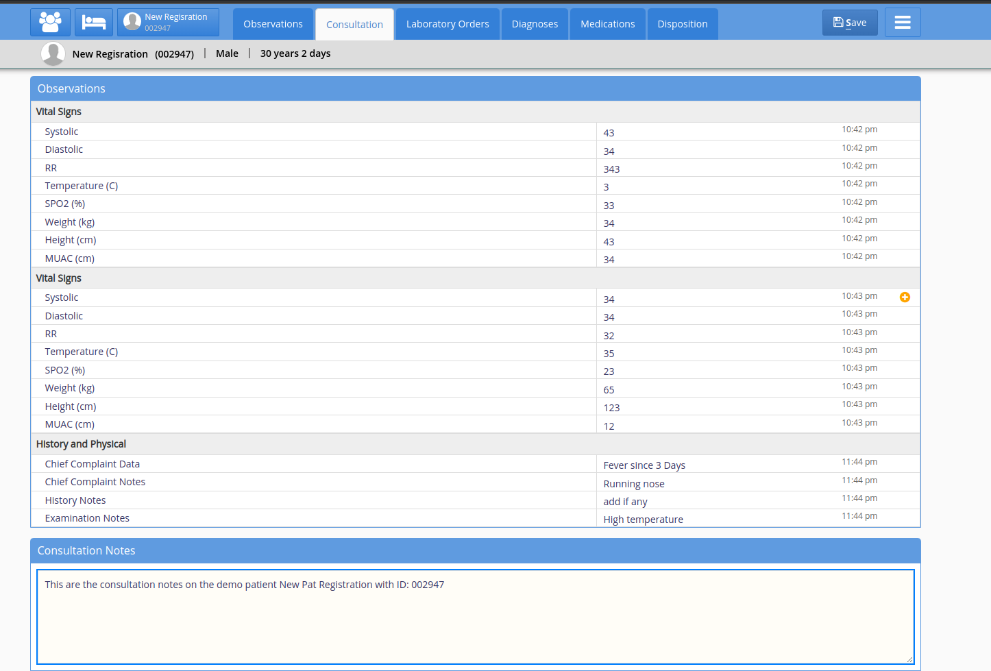
Task: Click the SPO2 (%) value 33
Action: click(x=609, y=206)
